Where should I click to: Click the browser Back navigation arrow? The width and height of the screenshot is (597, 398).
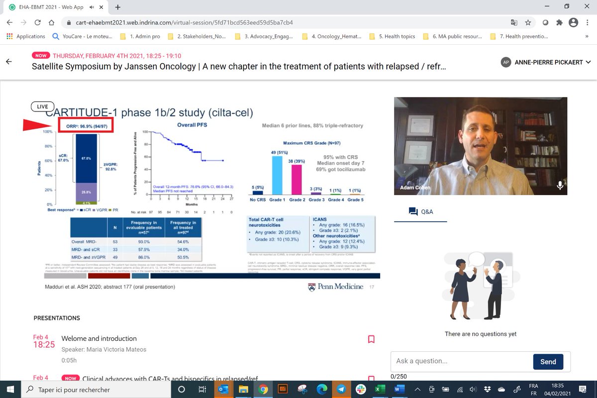click(10, 23)
